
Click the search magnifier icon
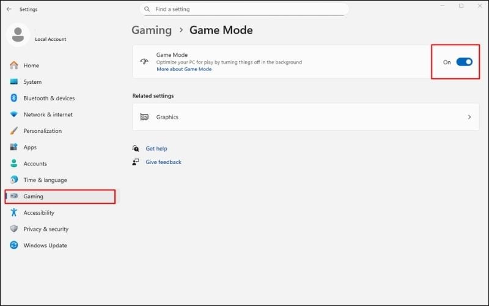pos(147,9)
